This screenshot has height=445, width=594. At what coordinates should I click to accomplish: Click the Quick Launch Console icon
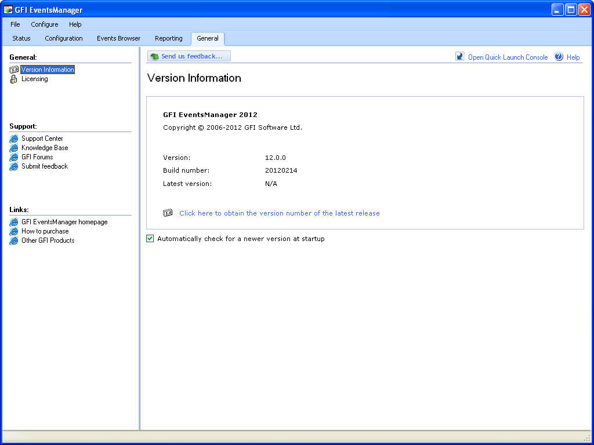459,57
